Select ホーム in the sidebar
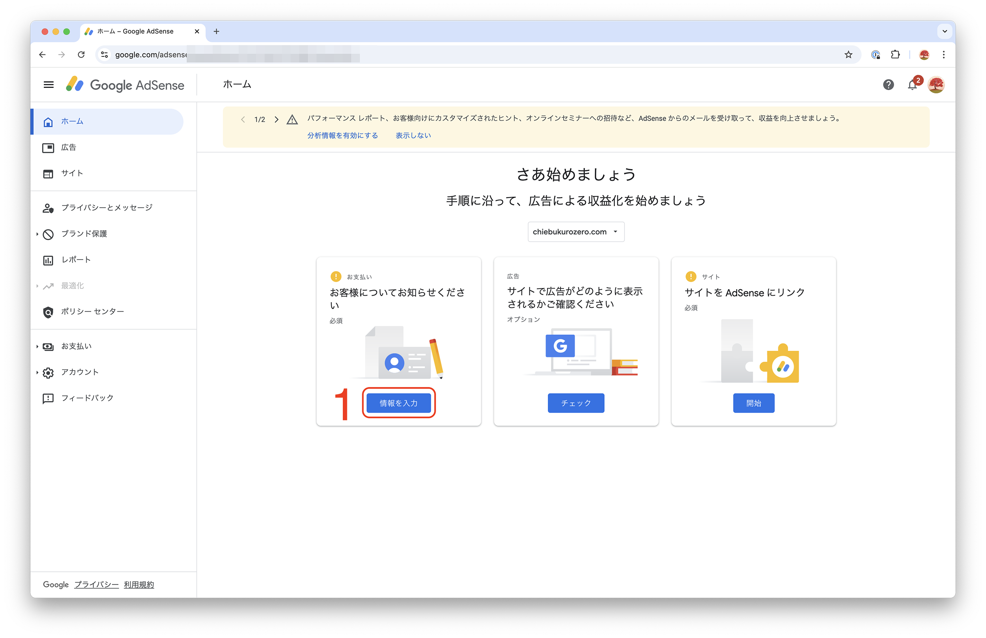This screenshot has height=638, width=986. click(108, 122)
